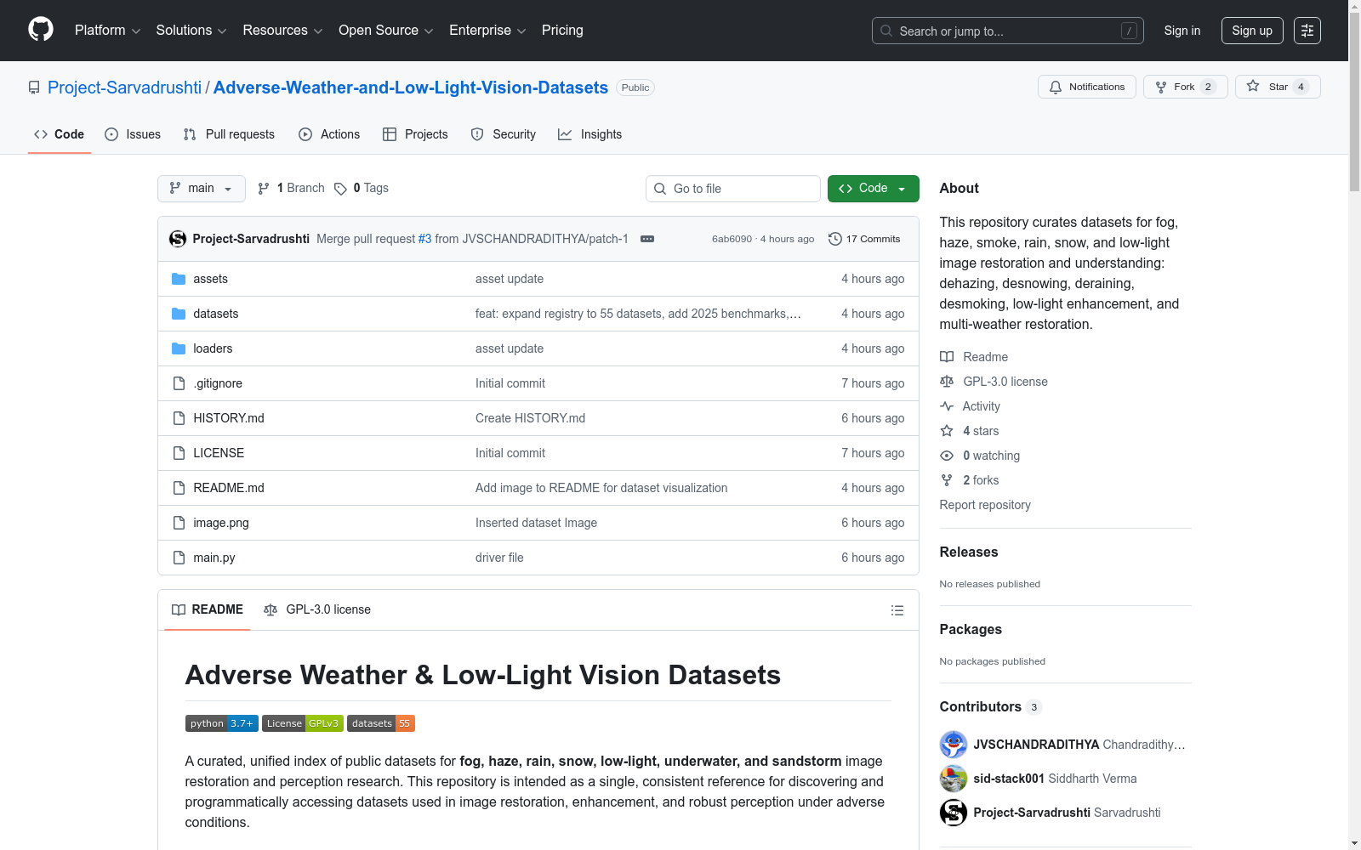
Task: Select the GPL-3.0 license README tab
Action: 317,609
